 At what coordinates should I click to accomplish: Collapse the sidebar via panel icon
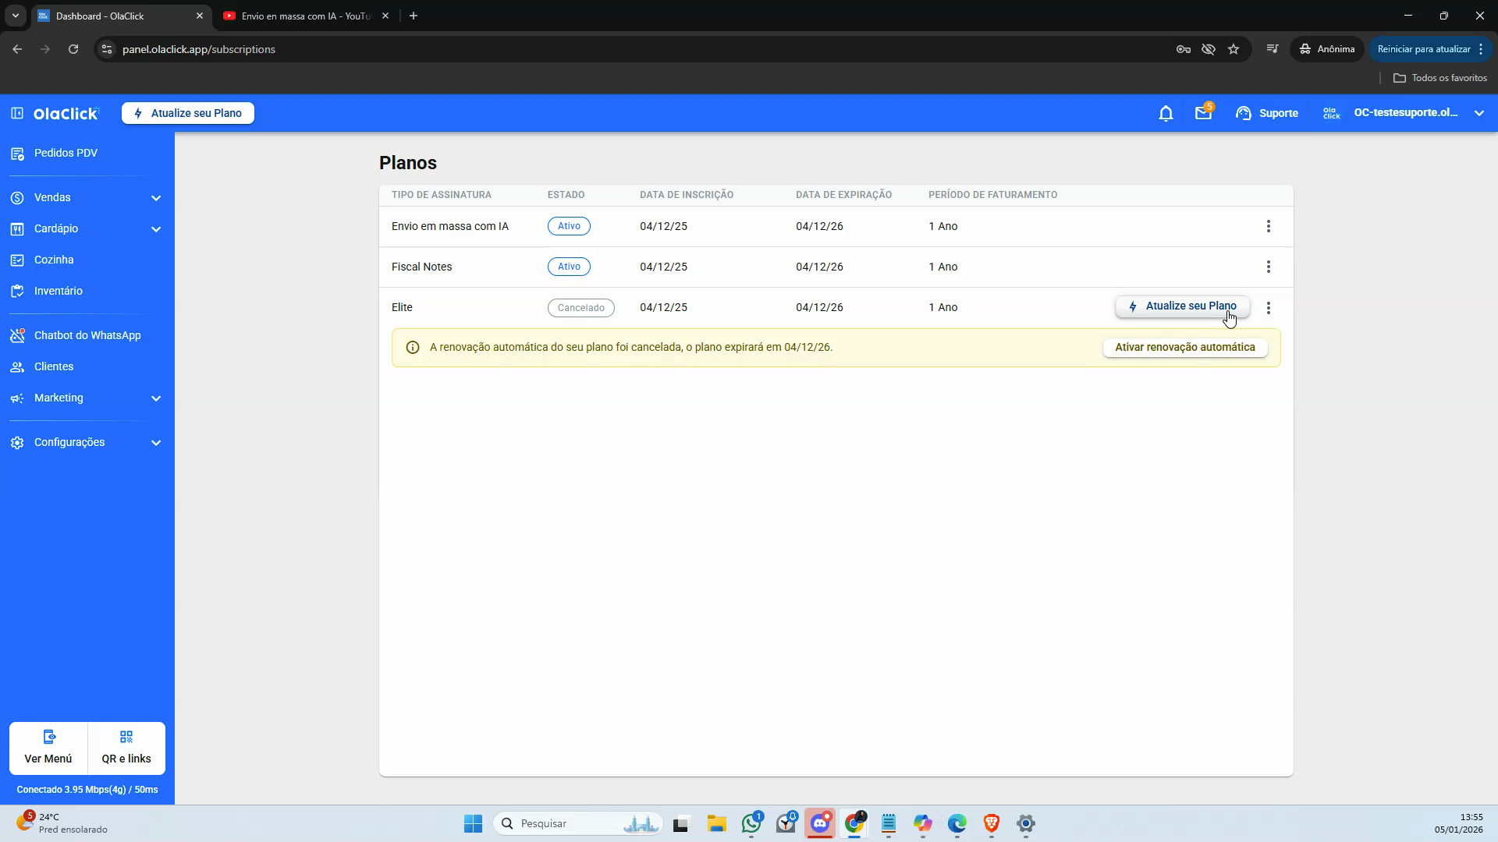click(17, 113)
